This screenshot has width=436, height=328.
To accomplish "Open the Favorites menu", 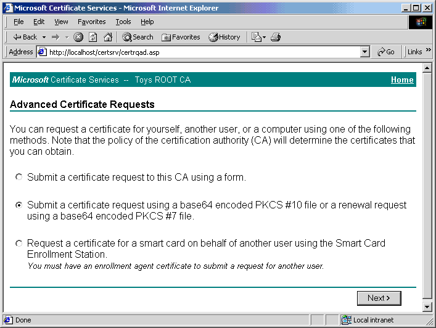I will pyautogui.click(x=91, y=22).
